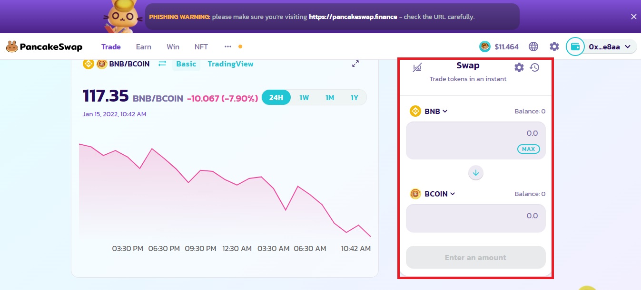Open recent transactions history icon

[x=534, y=67]
